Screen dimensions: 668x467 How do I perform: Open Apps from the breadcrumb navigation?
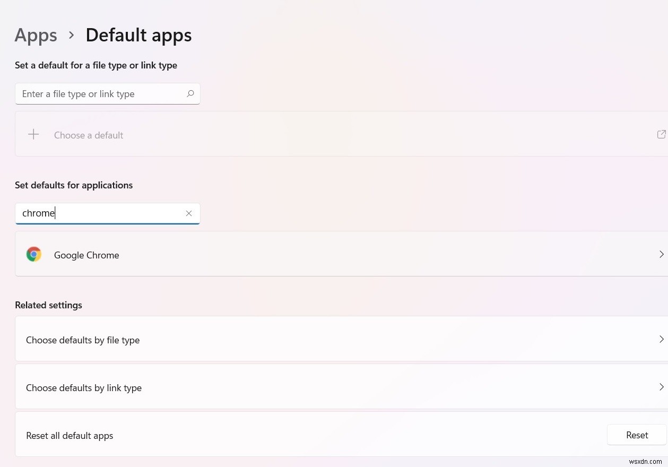36,35
